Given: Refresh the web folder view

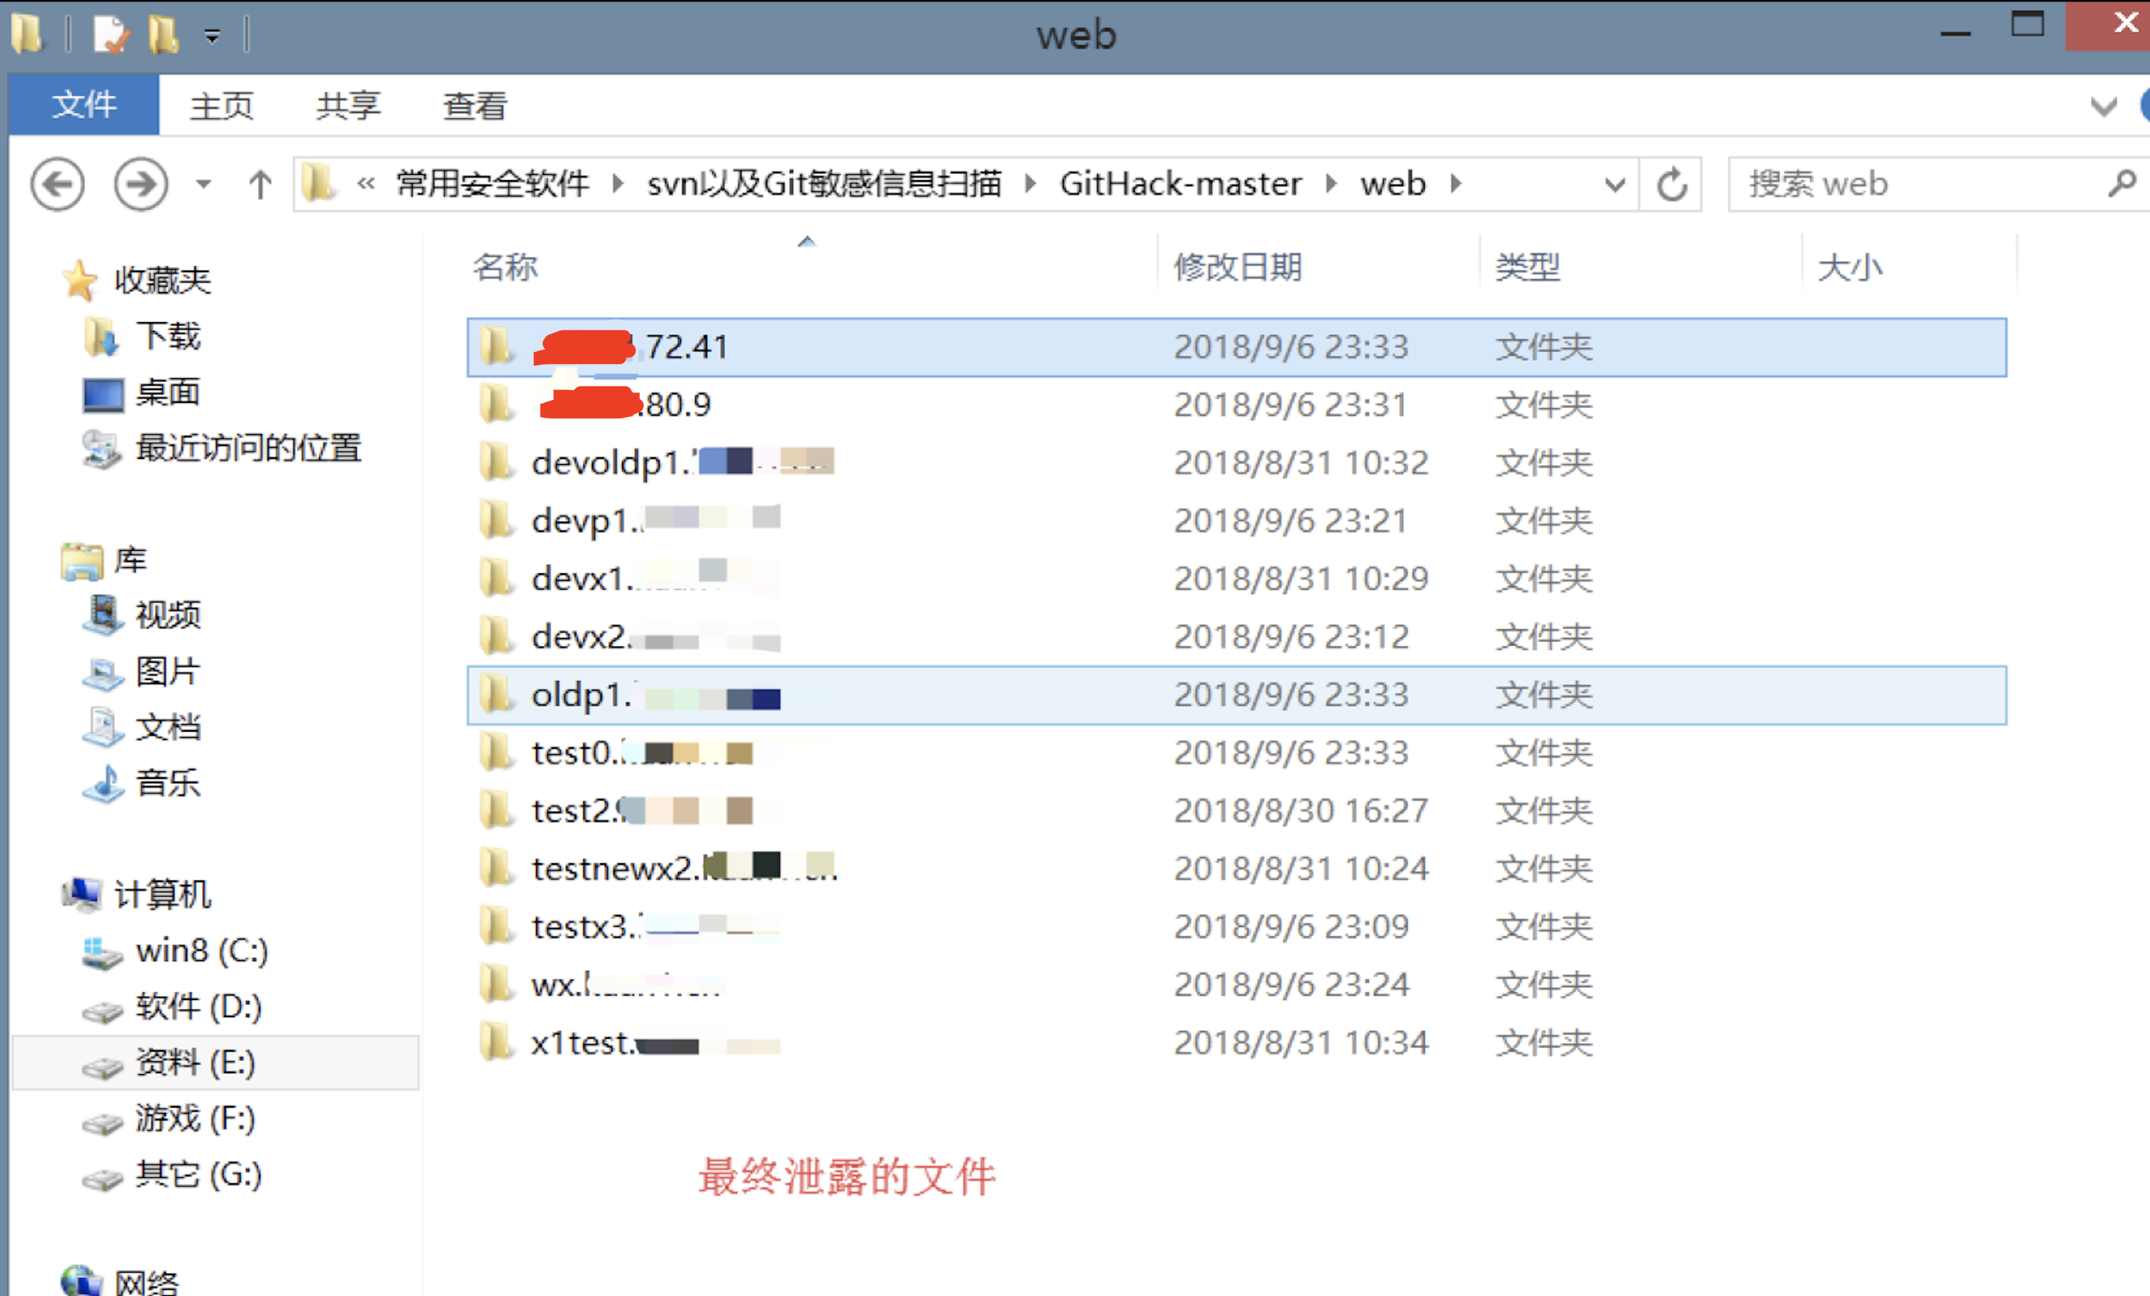Looking at the screenshot, I should (x=1672, y=185).
